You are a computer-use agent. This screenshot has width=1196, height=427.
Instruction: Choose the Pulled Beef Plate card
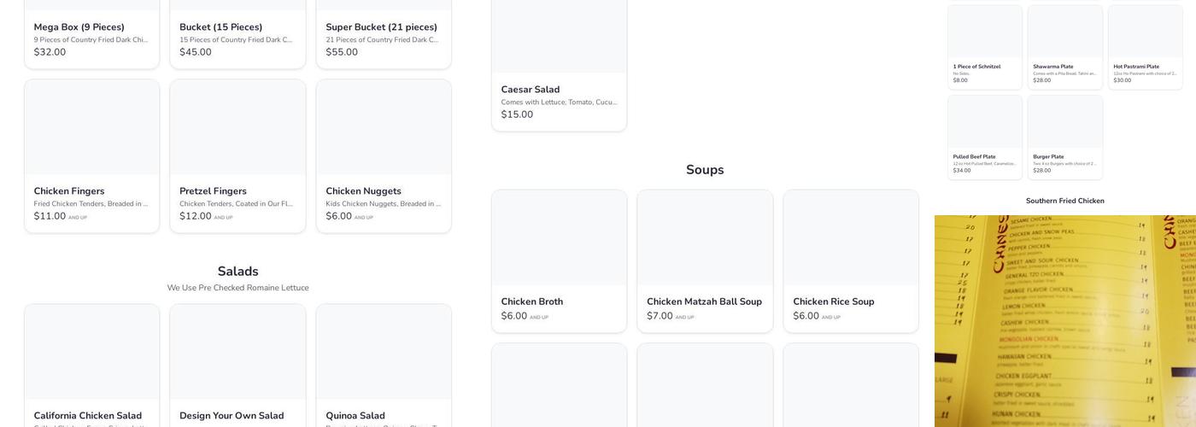(x=984, y=137)
